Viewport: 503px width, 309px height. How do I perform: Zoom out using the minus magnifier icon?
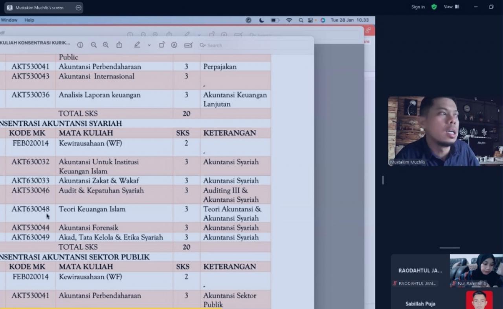tap(94, 45)
